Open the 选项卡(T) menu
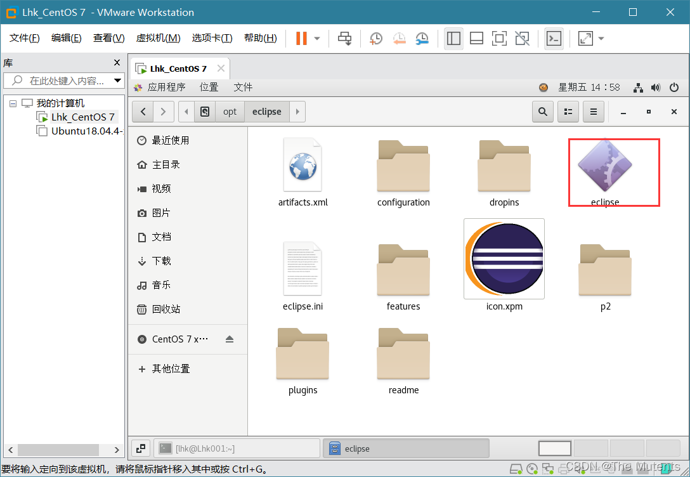 [x=212, y=38]
